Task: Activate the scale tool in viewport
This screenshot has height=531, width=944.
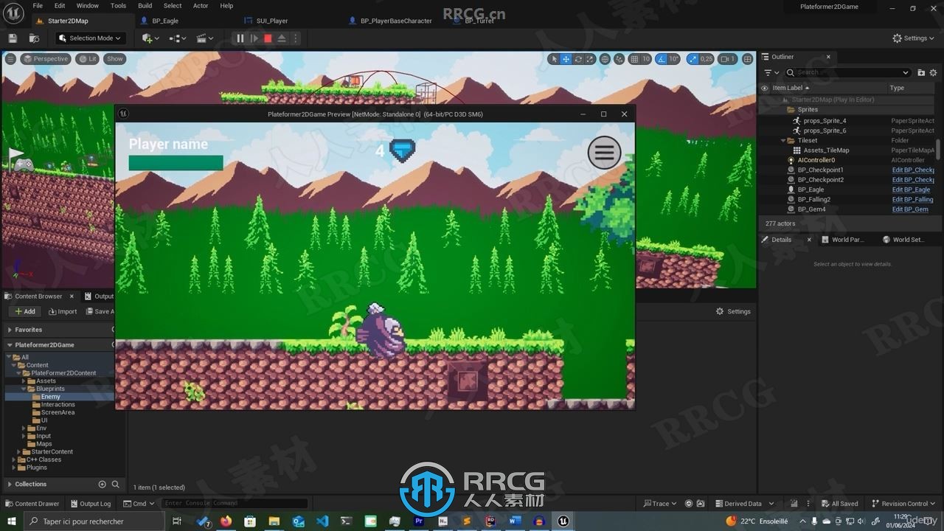Action: coord(590,59)
